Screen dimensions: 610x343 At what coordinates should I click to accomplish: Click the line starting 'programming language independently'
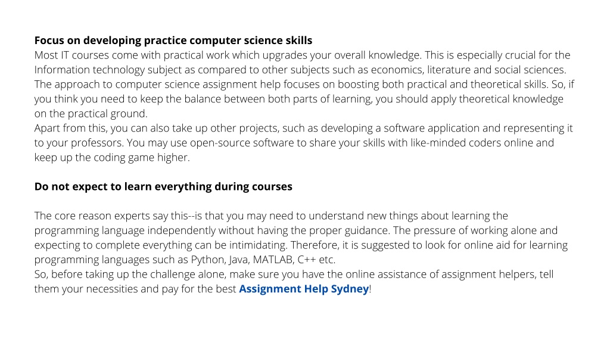(x=295, y=230)
